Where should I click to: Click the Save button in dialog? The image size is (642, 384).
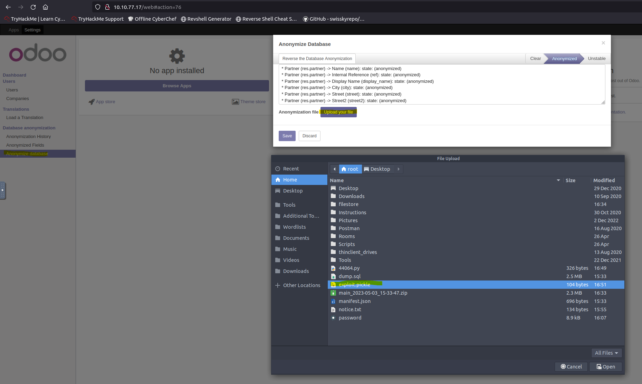(287, 136)
